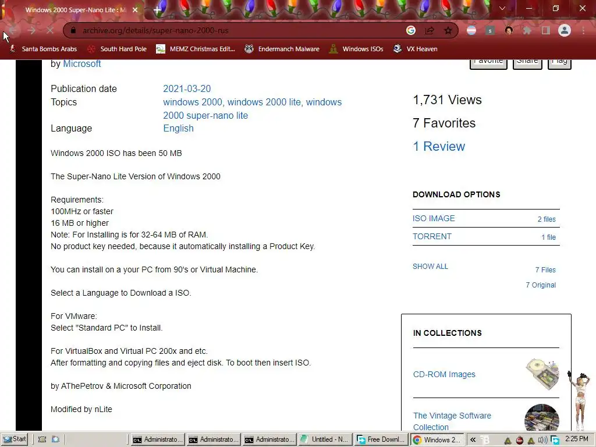Click SHOW ALL download files

[x=430, y=267]
